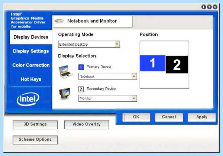Click the Secondary Device label
Image resolution: width=223 pixels, height=156 pixels.
coord(101,89)
